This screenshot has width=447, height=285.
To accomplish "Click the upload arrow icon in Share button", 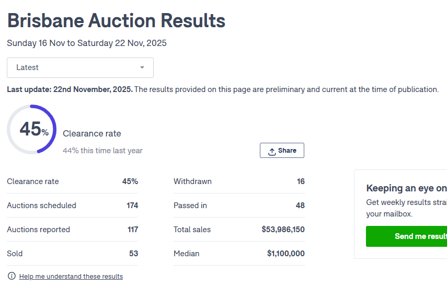I will click(x=272, y=151).
